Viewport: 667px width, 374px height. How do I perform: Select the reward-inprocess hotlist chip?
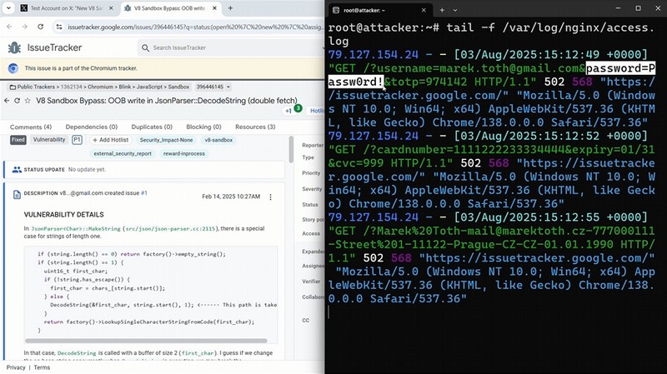point(184,153)
